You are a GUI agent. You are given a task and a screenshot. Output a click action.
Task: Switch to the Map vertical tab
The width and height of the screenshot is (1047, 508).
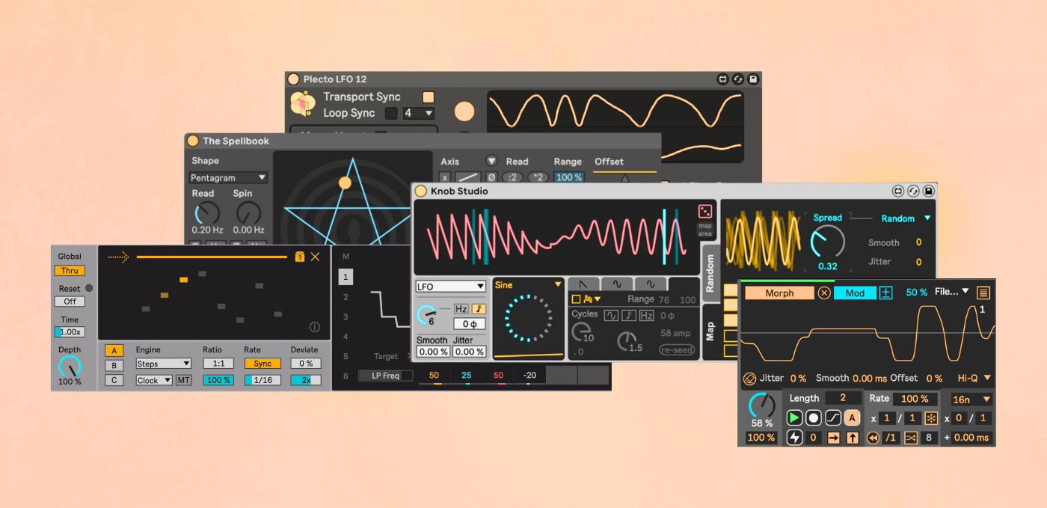pos(710,331)
